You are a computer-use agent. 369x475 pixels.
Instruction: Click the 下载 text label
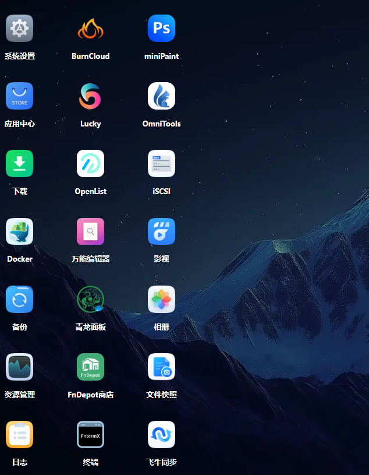coord(20,191)
